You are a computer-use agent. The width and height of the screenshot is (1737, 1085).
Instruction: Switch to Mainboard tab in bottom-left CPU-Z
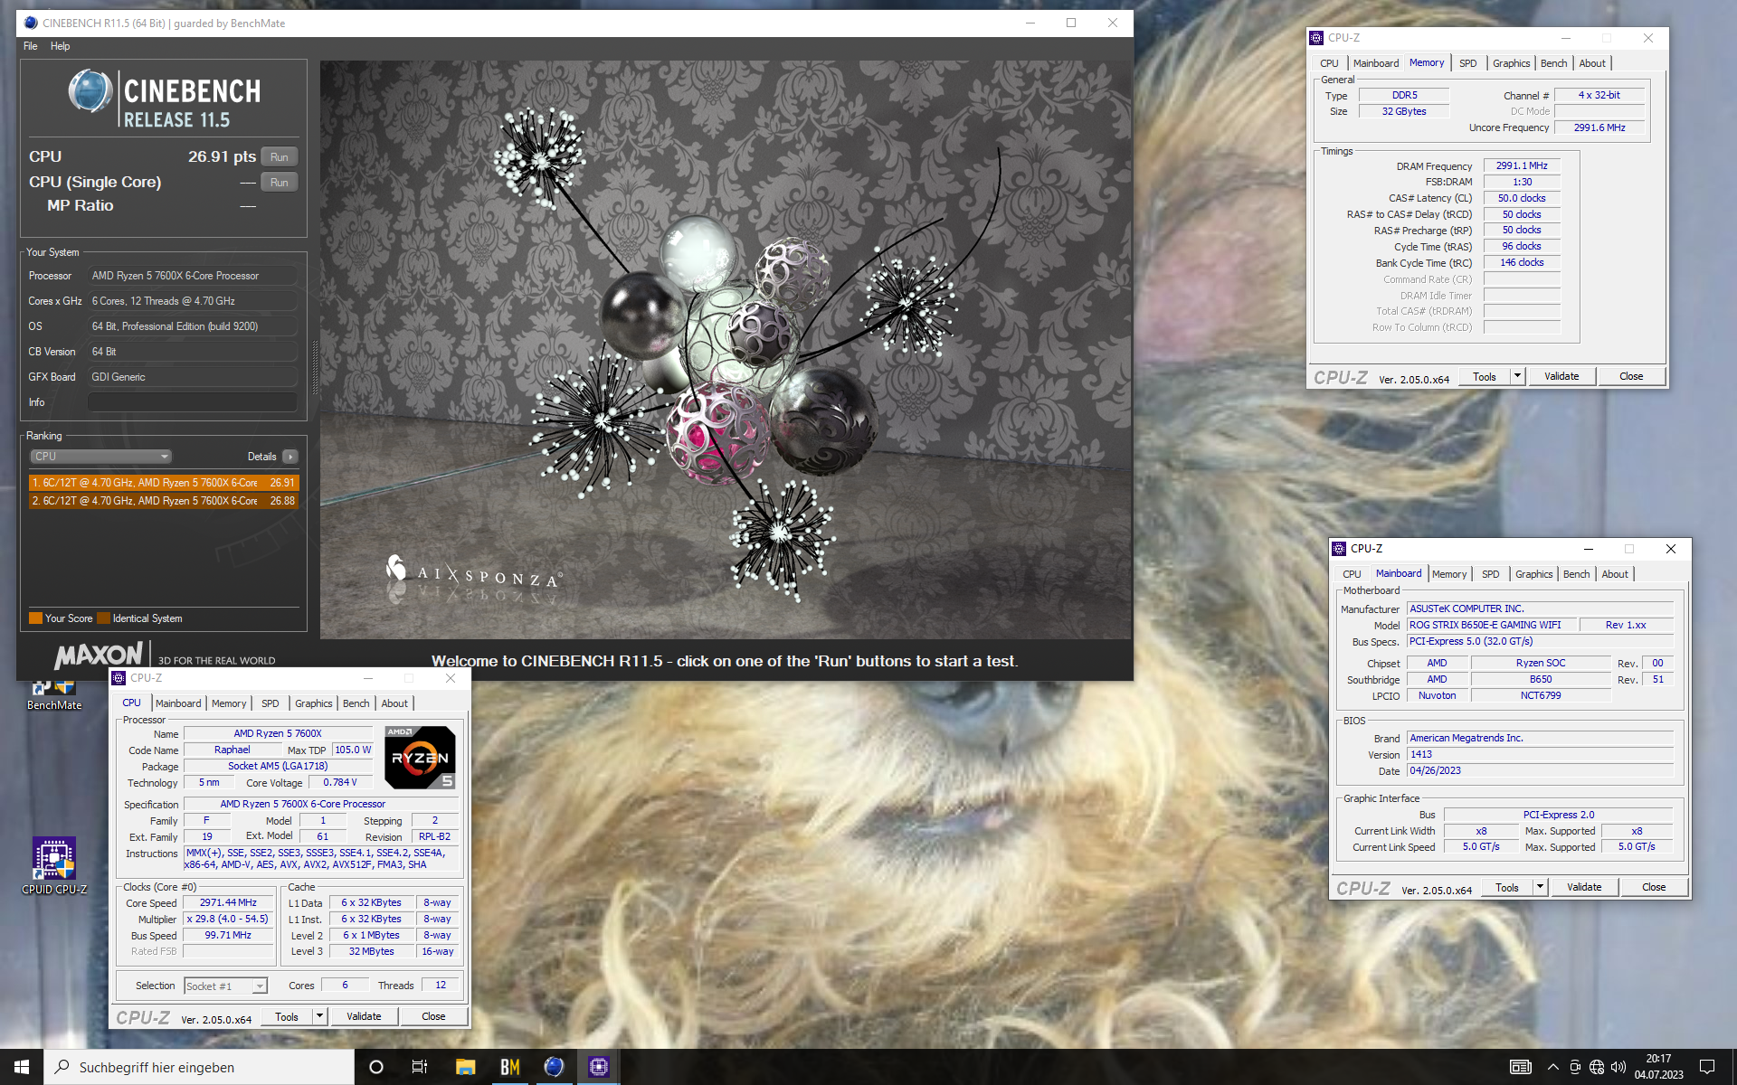point(178,703)
